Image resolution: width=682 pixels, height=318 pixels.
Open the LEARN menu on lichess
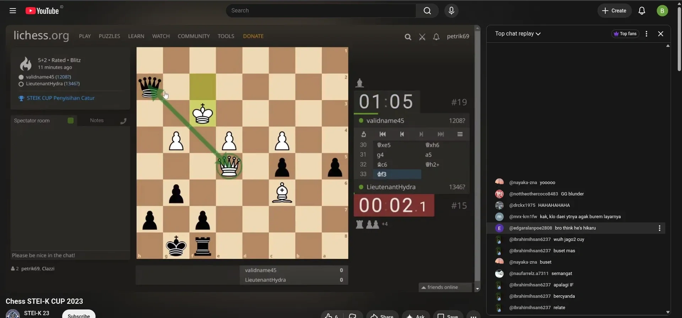(x=136, y=36)
